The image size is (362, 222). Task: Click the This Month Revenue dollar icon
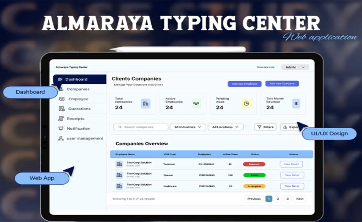[296, 104]
